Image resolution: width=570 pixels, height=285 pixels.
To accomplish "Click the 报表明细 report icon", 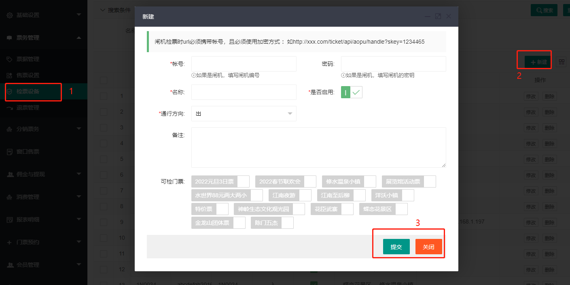I will click(10, 219).
